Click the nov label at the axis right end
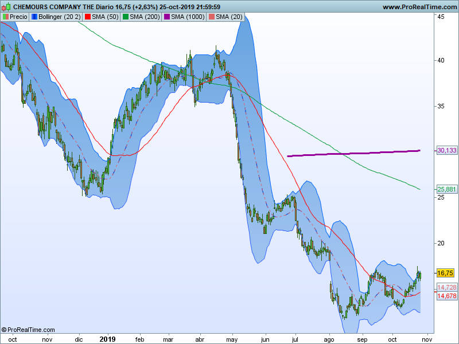The height and width of the screenshot is (344, 459). 427,339
